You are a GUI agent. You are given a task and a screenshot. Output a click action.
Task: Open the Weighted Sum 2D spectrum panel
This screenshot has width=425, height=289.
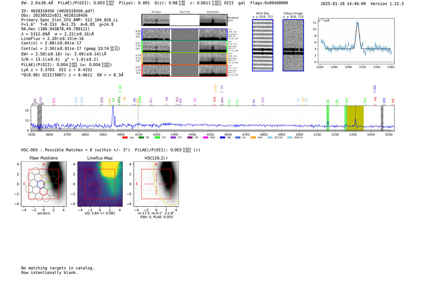(184, 20)
